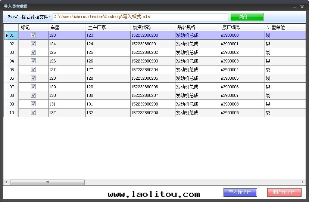Click the 物资代码 column header
This screenshot has height=202, width=309.
coord(152,27)
